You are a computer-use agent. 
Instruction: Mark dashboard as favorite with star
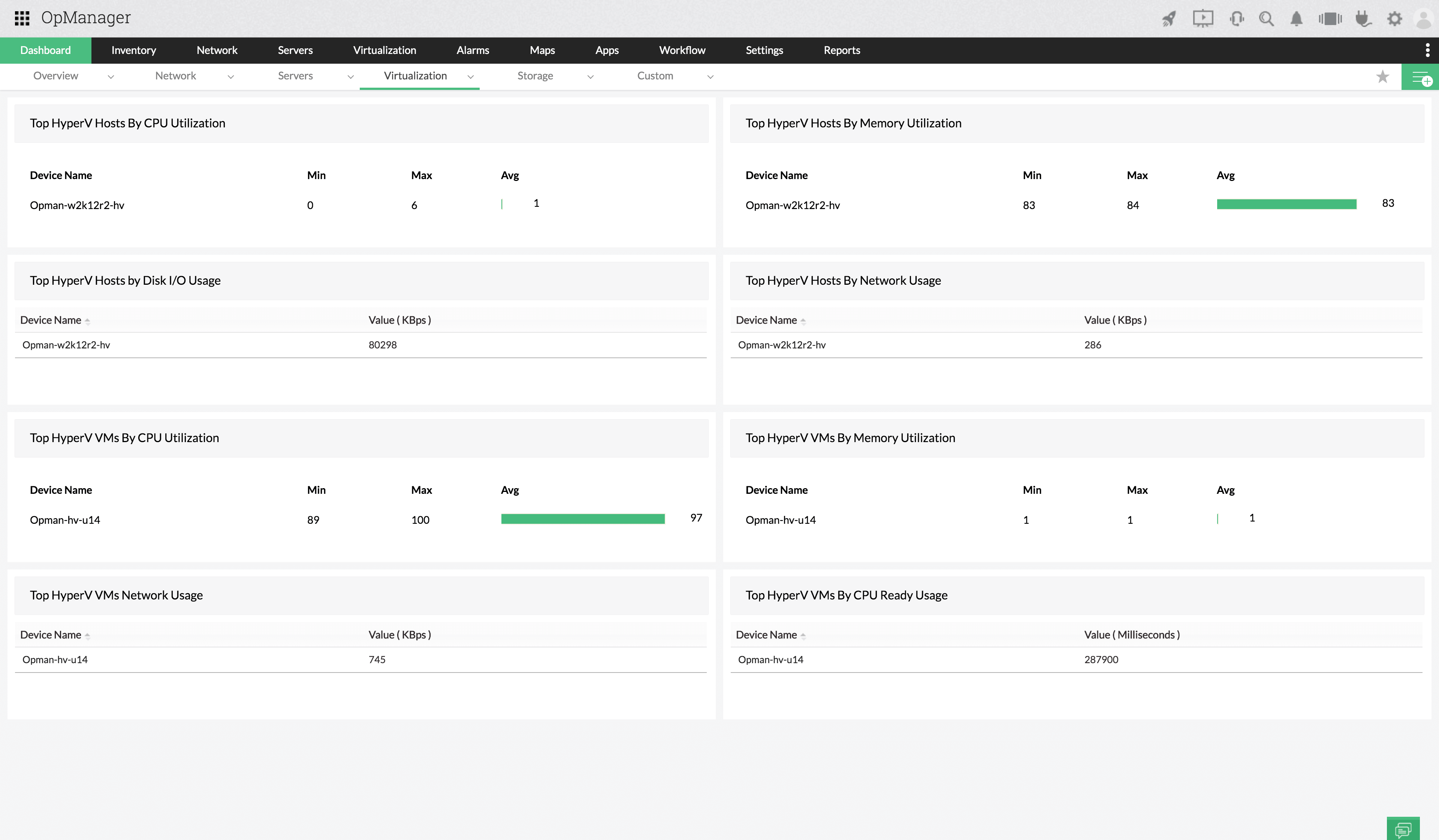point(1382,76)
